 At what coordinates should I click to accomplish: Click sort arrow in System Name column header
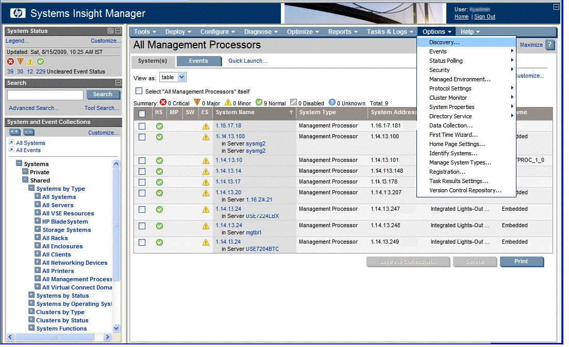coord(291,112)
